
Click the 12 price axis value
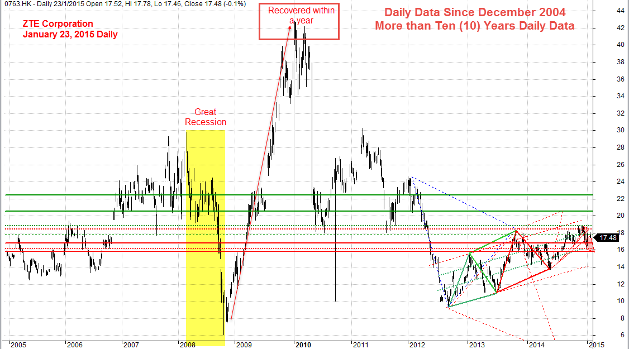(621, 284)
